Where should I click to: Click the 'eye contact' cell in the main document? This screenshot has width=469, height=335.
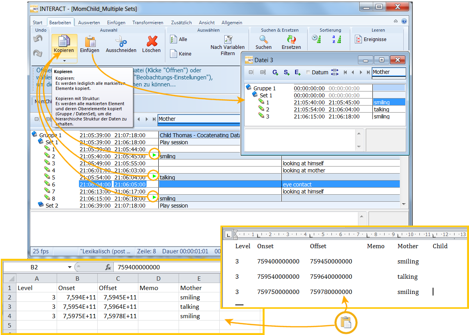click(x=341, y=185)
